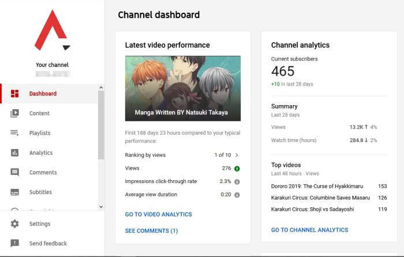Click the "1 of 10" ranking value
This screenshot has height=257, width=404.
tap(223, 155)
